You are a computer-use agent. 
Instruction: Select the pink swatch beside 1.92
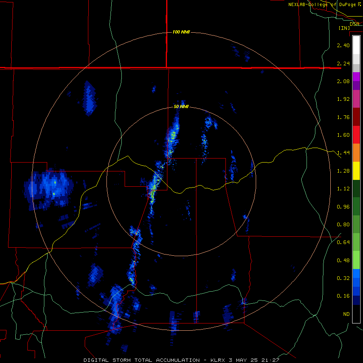(356, 99)
